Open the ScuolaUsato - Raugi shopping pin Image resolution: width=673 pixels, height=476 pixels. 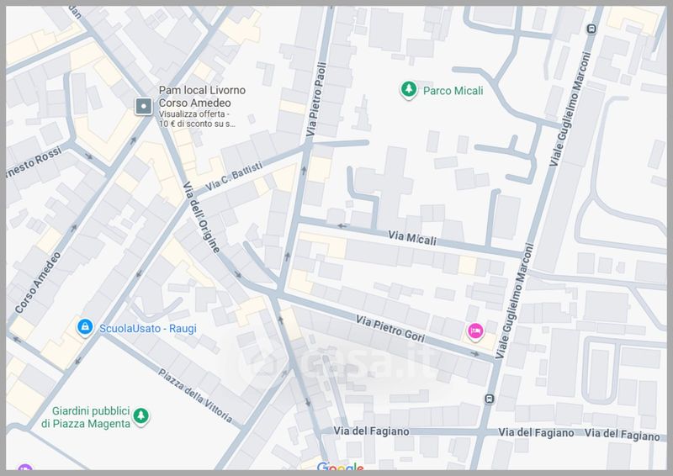click(x=83, y=327)
